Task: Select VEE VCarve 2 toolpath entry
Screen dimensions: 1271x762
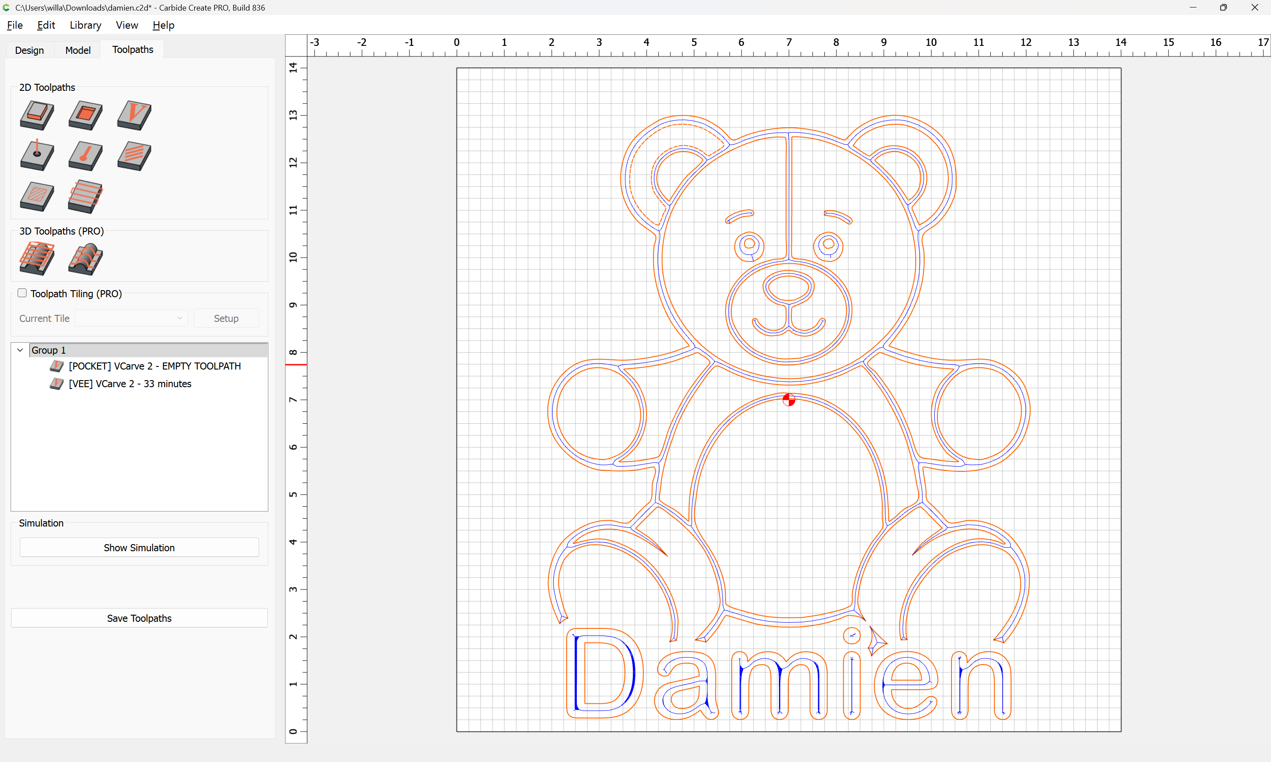Action: coord(130,384)
